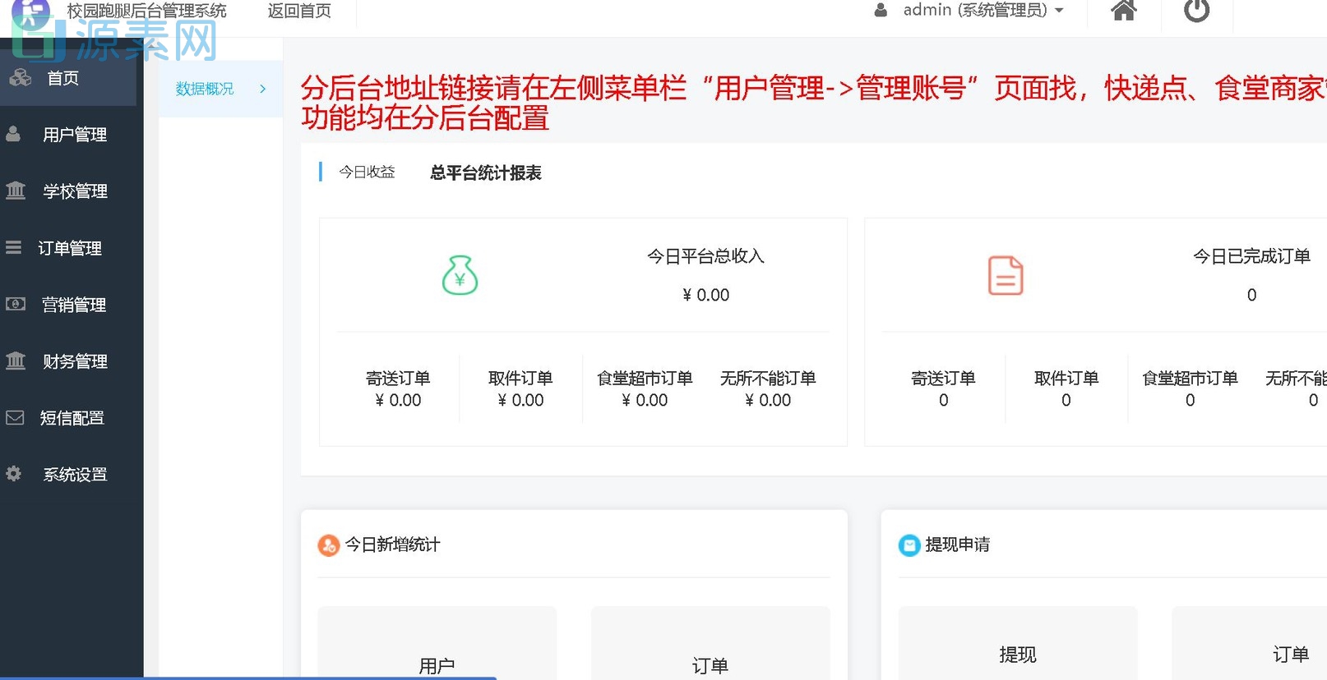Click the 订单 card under 今日新增统计
This screenshot has height=680, width=1327.
710,643
